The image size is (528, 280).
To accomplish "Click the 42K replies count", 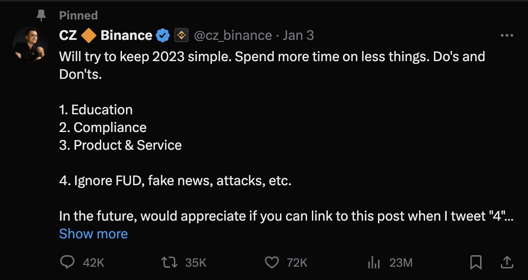I will [93, 263].
